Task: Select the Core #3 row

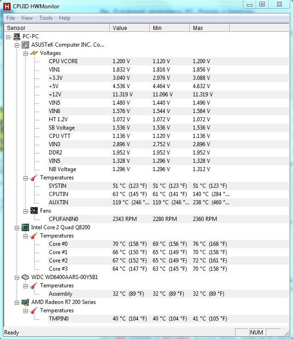Action: click(169, 269)
